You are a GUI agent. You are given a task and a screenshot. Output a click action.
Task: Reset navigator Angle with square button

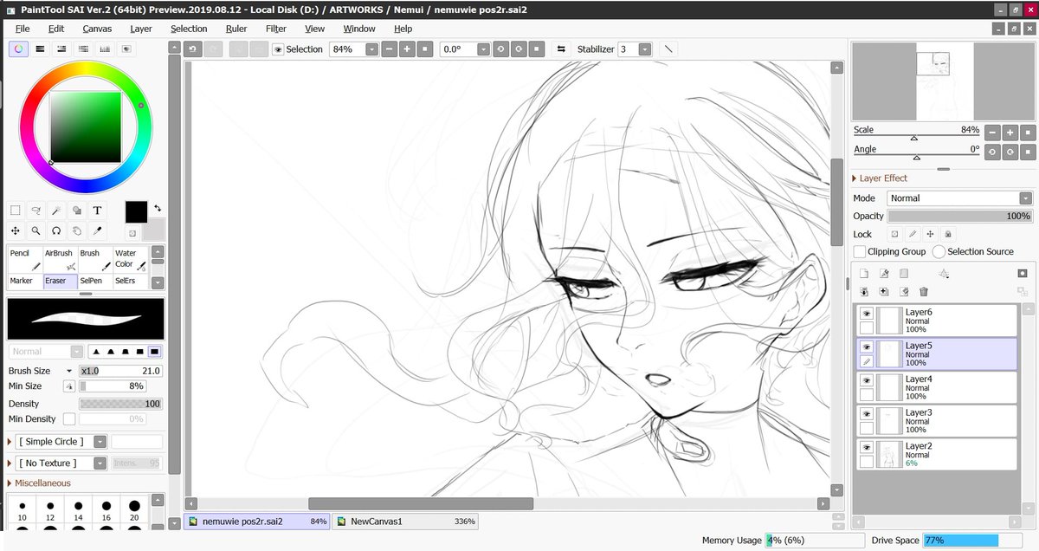(x=1027, y=152)
